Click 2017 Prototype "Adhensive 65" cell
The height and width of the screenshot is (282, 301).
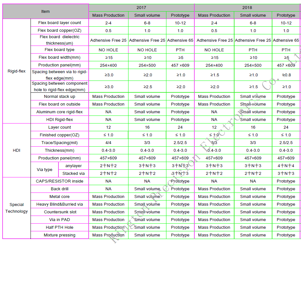(x=180, y=40)
